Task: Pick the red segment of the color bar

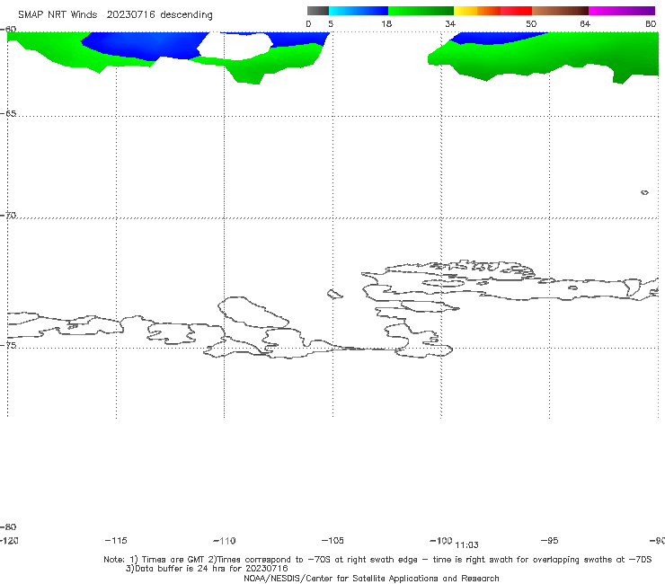Action: [516, 11]
